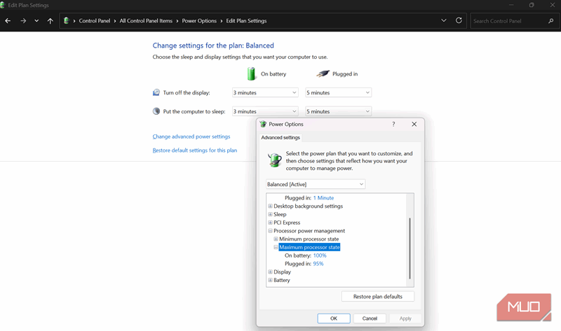Refresh the Control Panel view
This screenshot has height=331, width=561.
tap(459, 21)
